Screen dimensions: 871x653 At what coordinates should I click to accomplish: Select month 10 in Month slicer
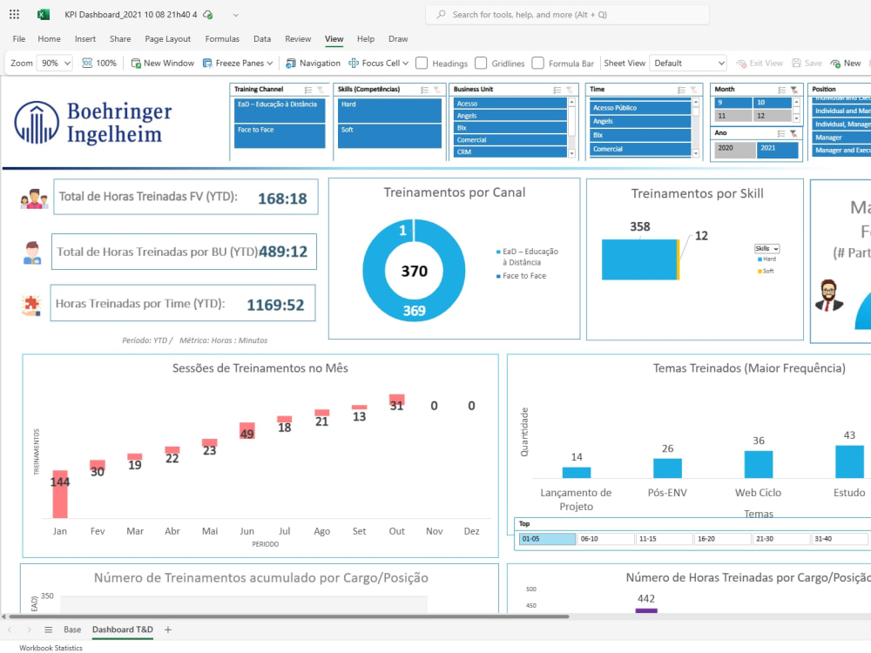[772, 103]
